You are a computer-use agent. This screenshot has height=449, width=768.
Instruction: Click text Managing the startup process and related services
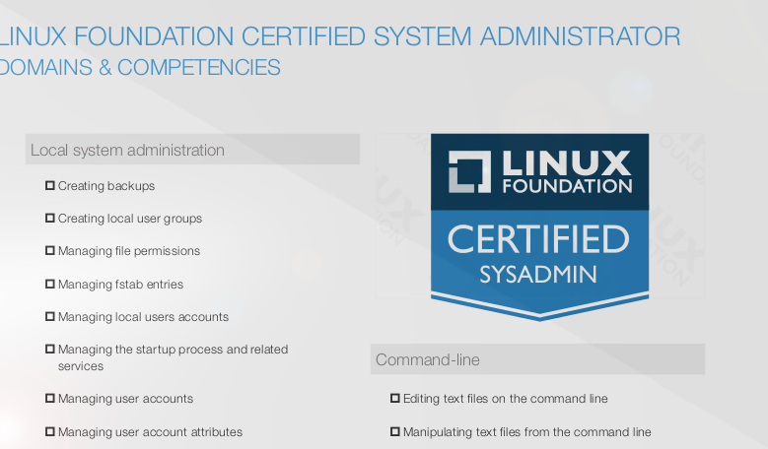(173, 357)
